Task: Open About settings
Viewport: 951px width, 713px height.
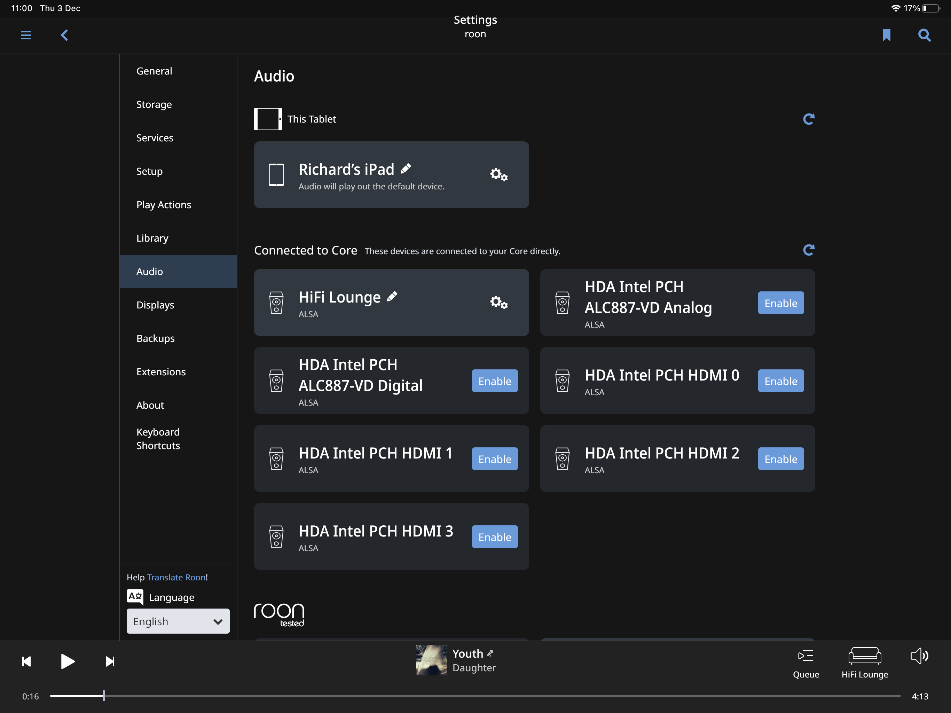Action: pos(178,405)
